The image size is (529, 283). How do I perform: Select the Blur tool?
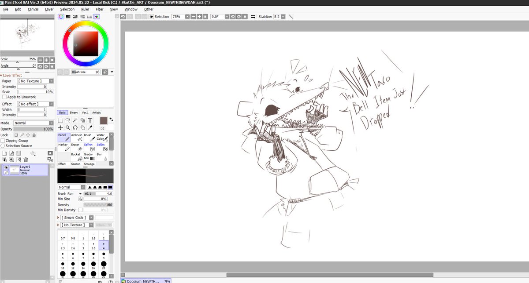pos(102,157)
